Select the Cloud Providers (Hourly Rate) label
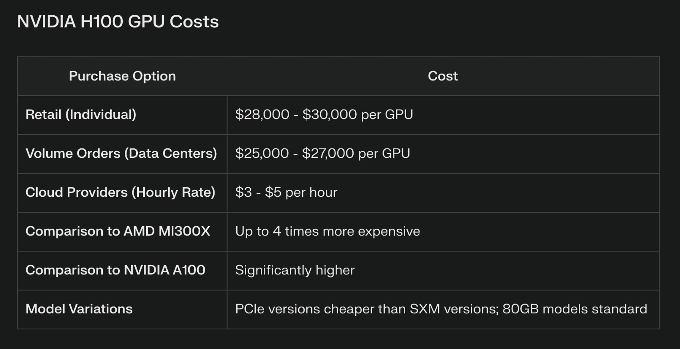Screen dimensions: 680x349 [120, 192]
